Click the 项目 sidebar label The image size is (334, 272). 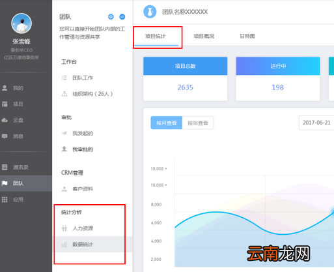18,104
